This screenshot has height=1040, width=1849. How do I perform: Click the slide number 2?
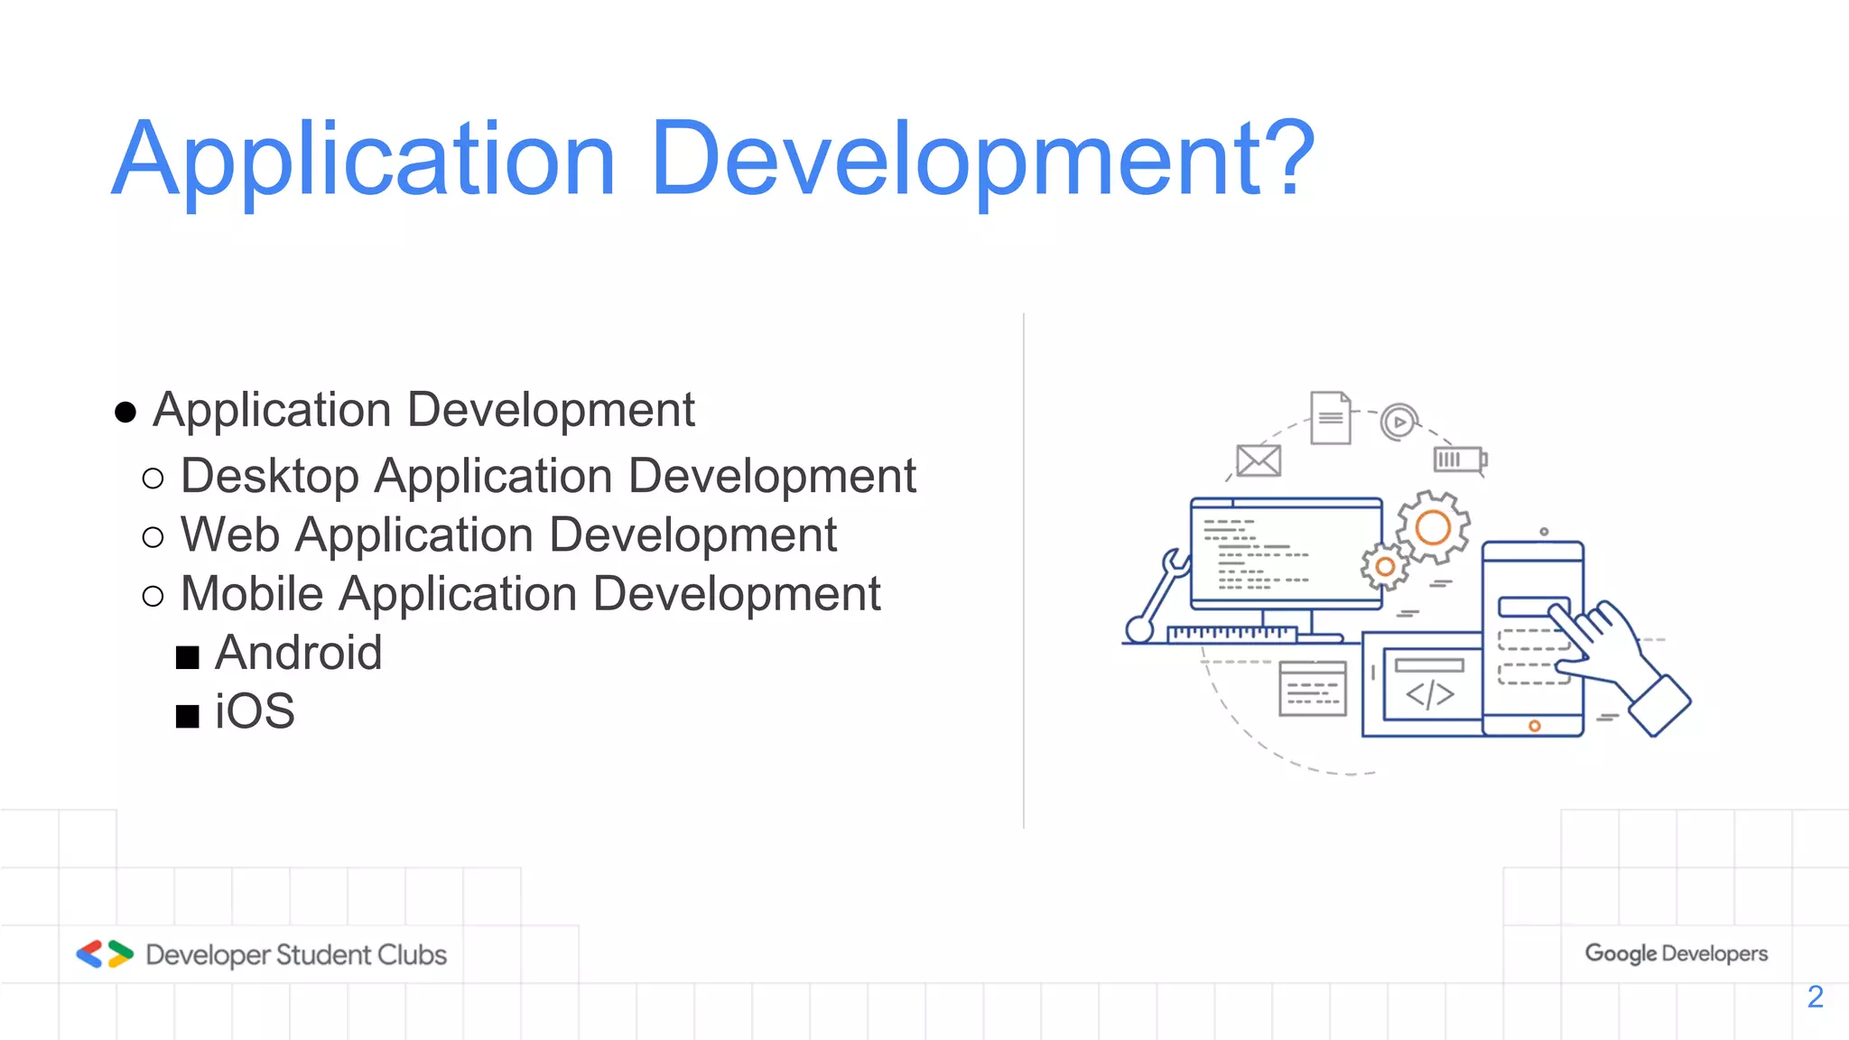[x=1815, y=997]
